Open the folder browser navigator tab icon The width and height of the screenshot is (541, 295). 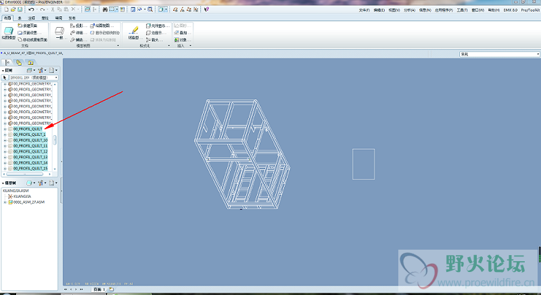point(19,62)
